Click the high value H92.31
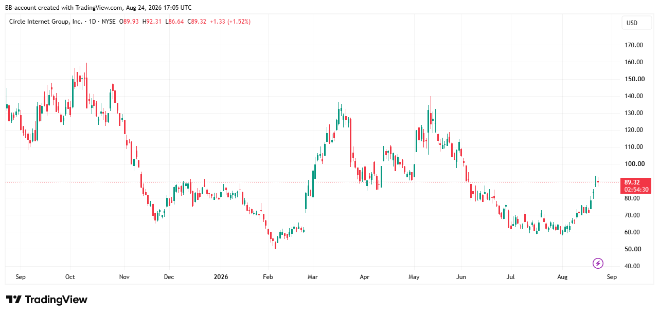Image resolution: width=659 pixels, height=315 pixels. coord(153,22)
